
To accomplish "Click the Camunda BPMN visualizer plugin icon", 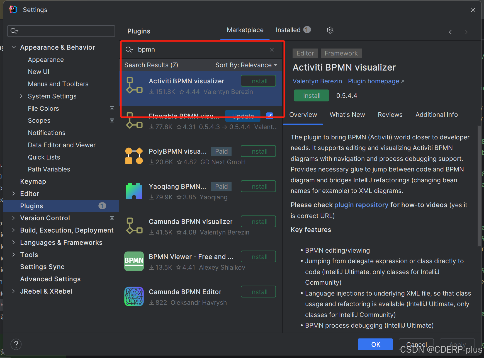I will [x=134, y=226].
